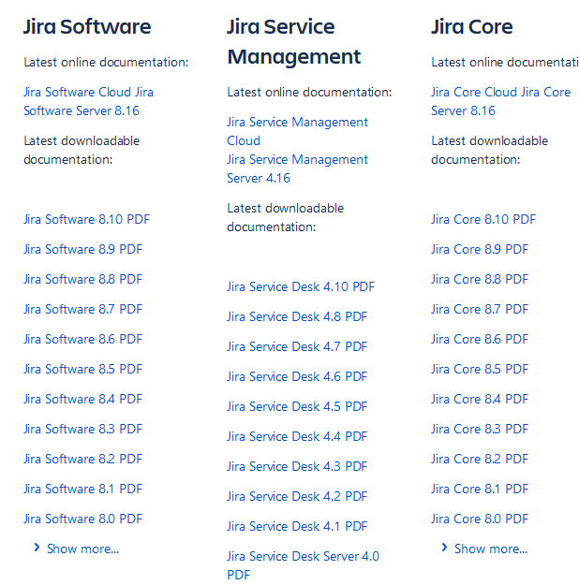Expand Show more under Jira Software

(76, 548)
